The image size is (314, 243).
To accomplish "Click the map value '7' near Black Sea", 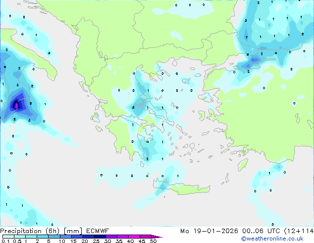I will click(247, 37).
